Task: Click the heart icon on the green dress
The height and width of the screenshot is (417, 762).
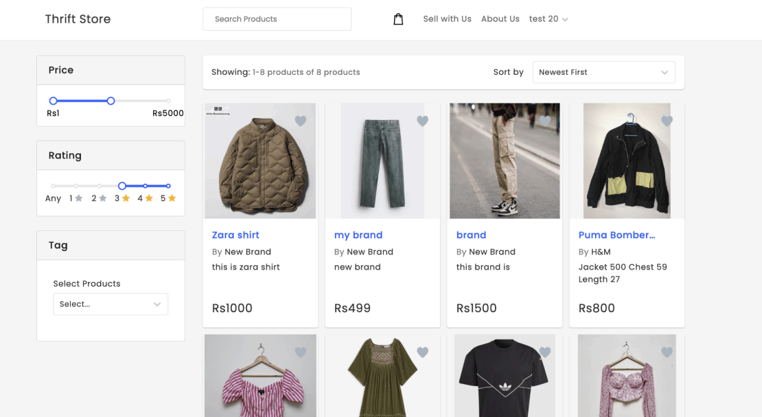Action: click(x=422, y=352)
